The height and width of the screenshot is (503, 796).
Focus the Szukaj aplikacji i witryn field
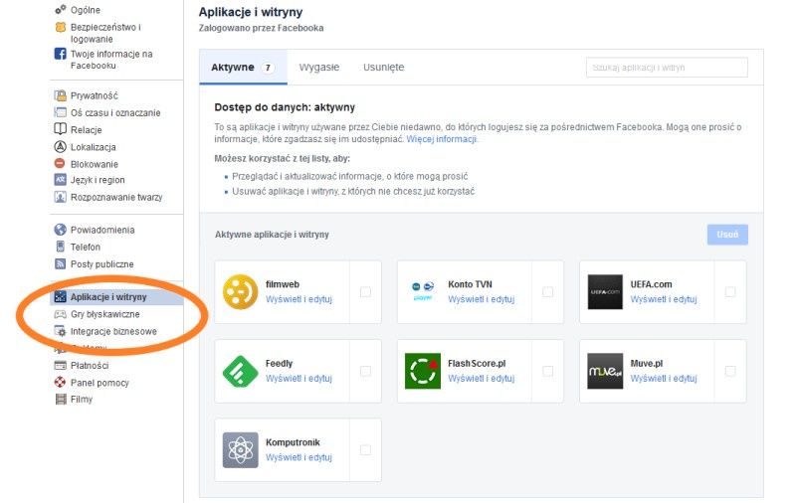click(667, 67)
